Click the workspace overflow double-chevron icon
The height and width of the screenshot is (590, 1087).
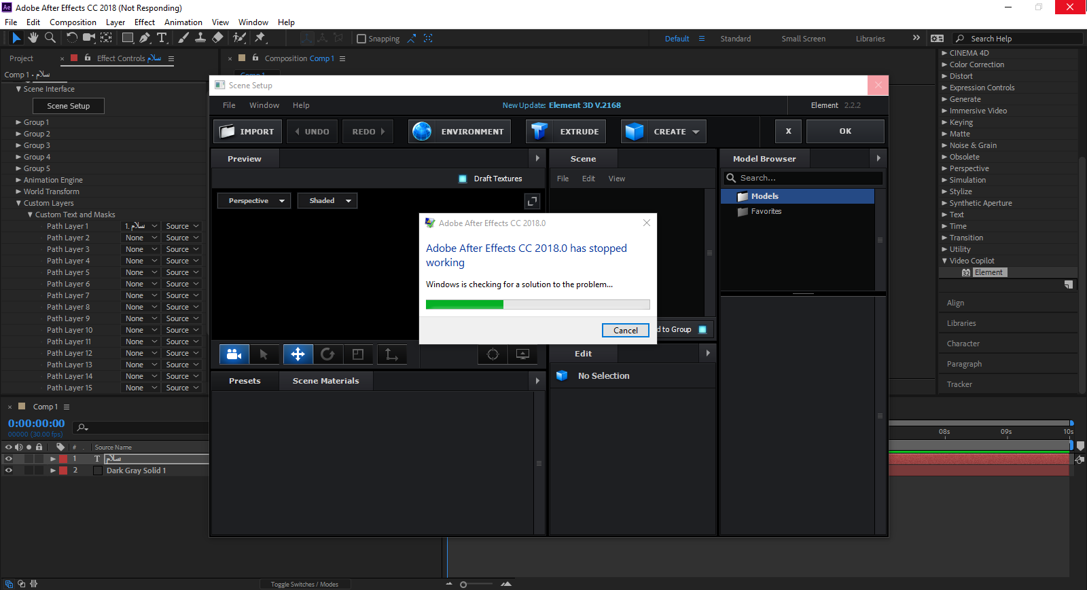[916, 38]
